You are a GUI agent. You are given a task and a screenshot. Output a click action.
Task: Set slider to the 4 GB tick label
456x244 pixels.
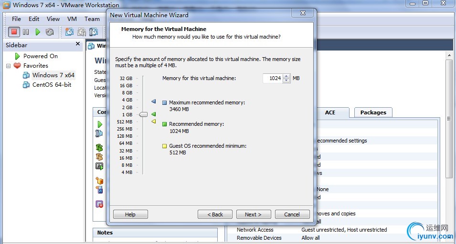point(127,100)
